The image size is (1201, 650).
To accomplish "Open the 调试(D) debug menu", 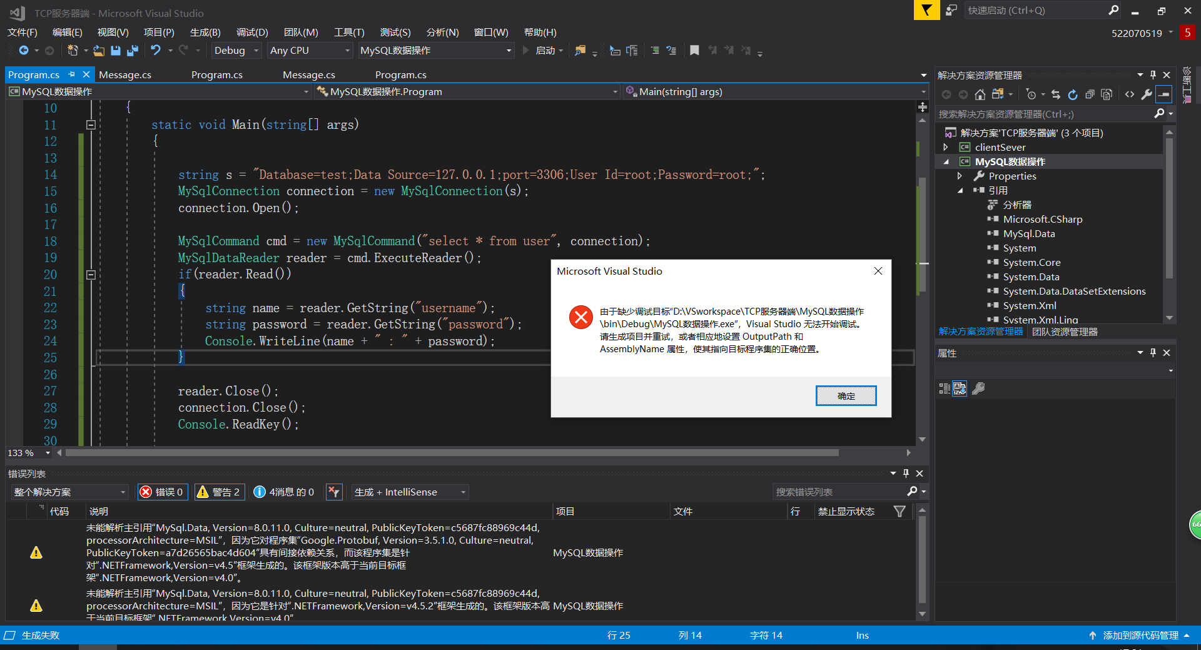I will click(x=252, y=33).
